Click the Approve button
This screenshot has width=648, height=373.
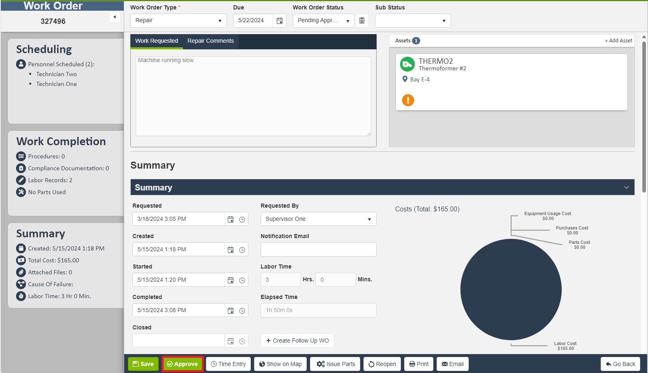183,364
